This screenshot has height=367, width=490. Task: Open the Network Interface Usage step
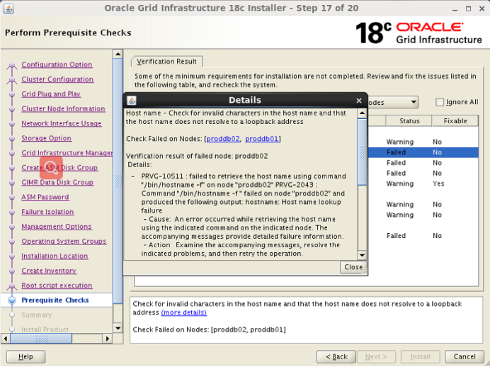[61, 123]
